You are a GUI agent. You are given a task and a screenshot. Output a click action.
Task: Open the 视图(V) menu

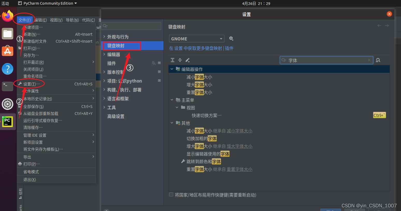click(56, 20)
